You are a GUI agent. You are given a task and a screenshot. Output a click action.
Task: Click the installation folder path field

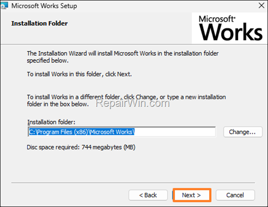[x=122, y=132]
